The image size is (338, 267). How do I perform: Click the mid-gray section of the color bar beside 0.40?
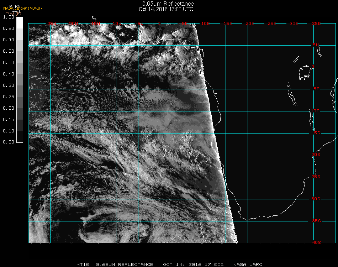click(20, 74)
